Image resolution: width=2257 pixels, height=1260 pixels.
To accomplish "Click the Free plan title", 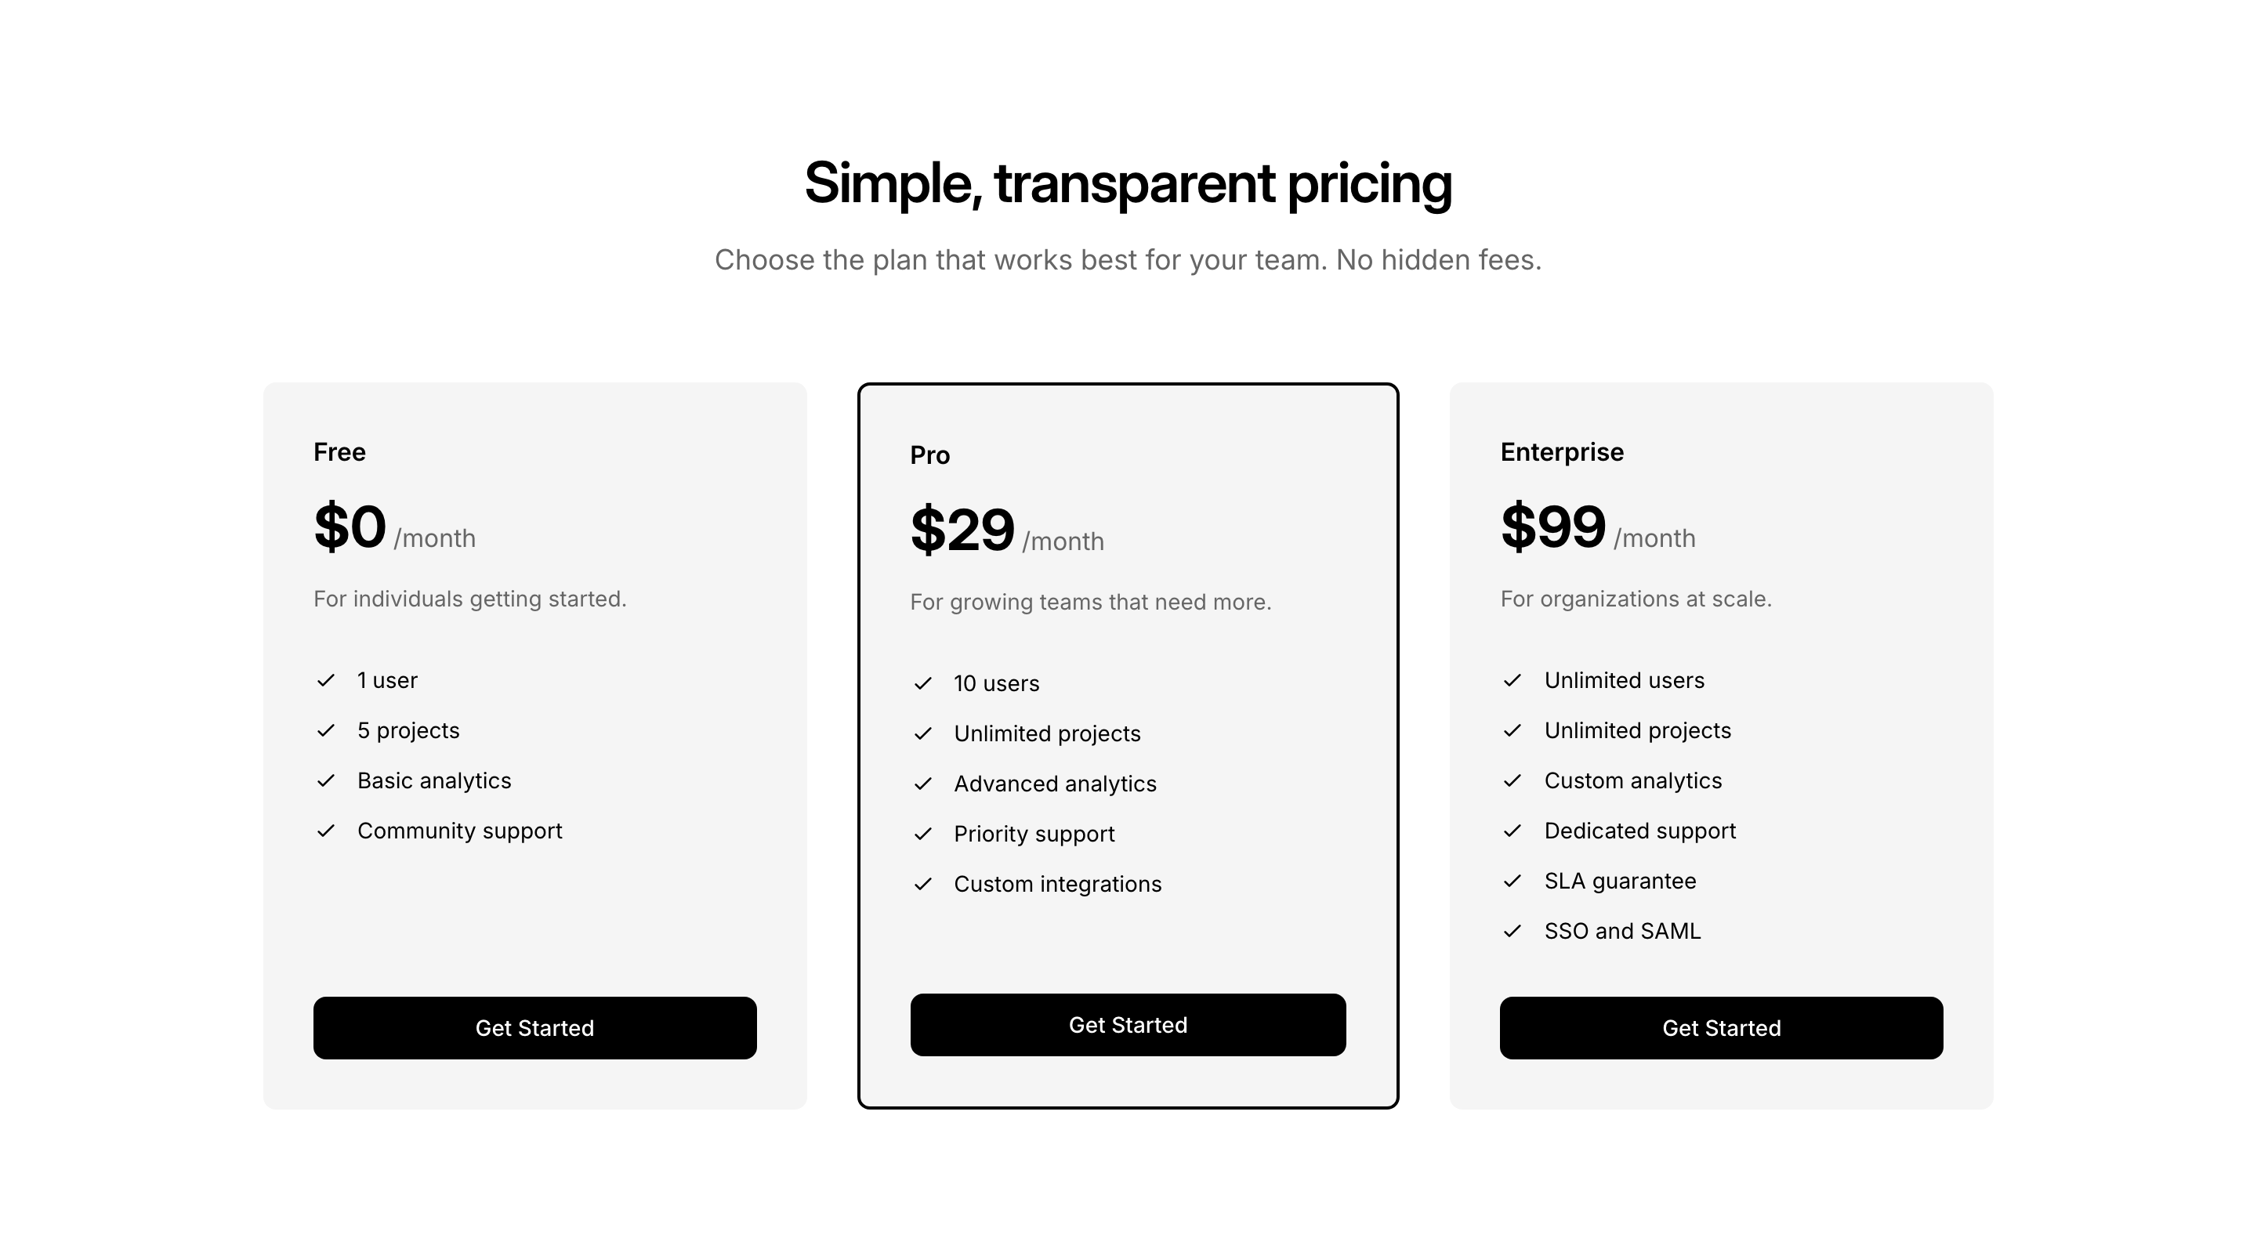I will coord(340,452).
